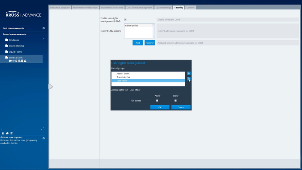Click the trash icon under Solid Surfaces folder

coord(16,61)
